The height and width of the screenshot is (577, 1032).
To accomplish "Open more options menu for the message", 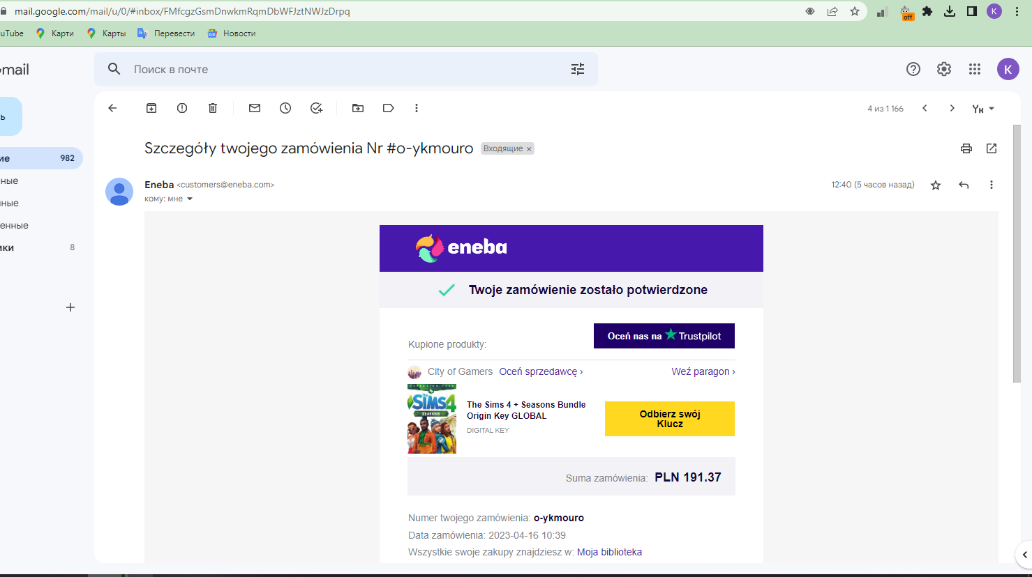I will click(x=991, y=185).
